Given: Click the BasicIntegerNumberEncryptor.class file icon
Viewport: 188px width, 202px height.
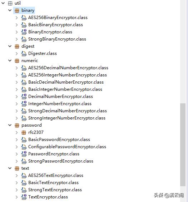Looking at the screenshot, I should [24, 90].
